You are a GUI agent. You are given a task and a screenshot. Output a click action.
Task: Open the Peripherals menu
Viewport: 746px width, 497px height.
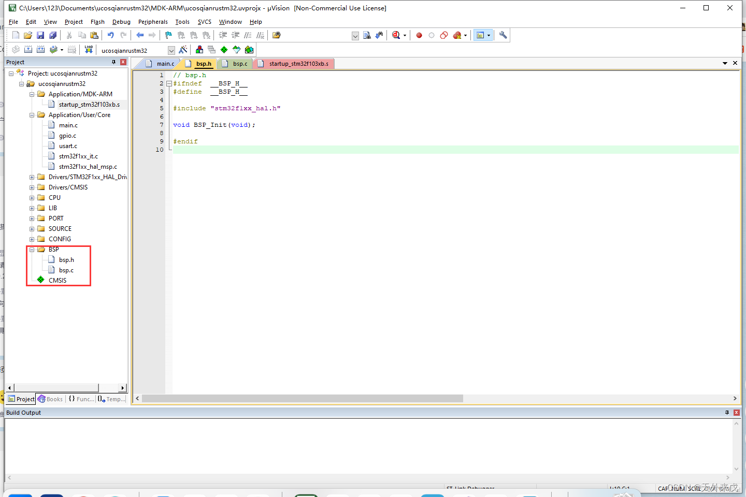point(153,22)
